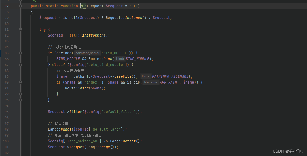Screen dimensions: 307x156
Task: Click the flags: inlay hint
Action: (146, 76)
